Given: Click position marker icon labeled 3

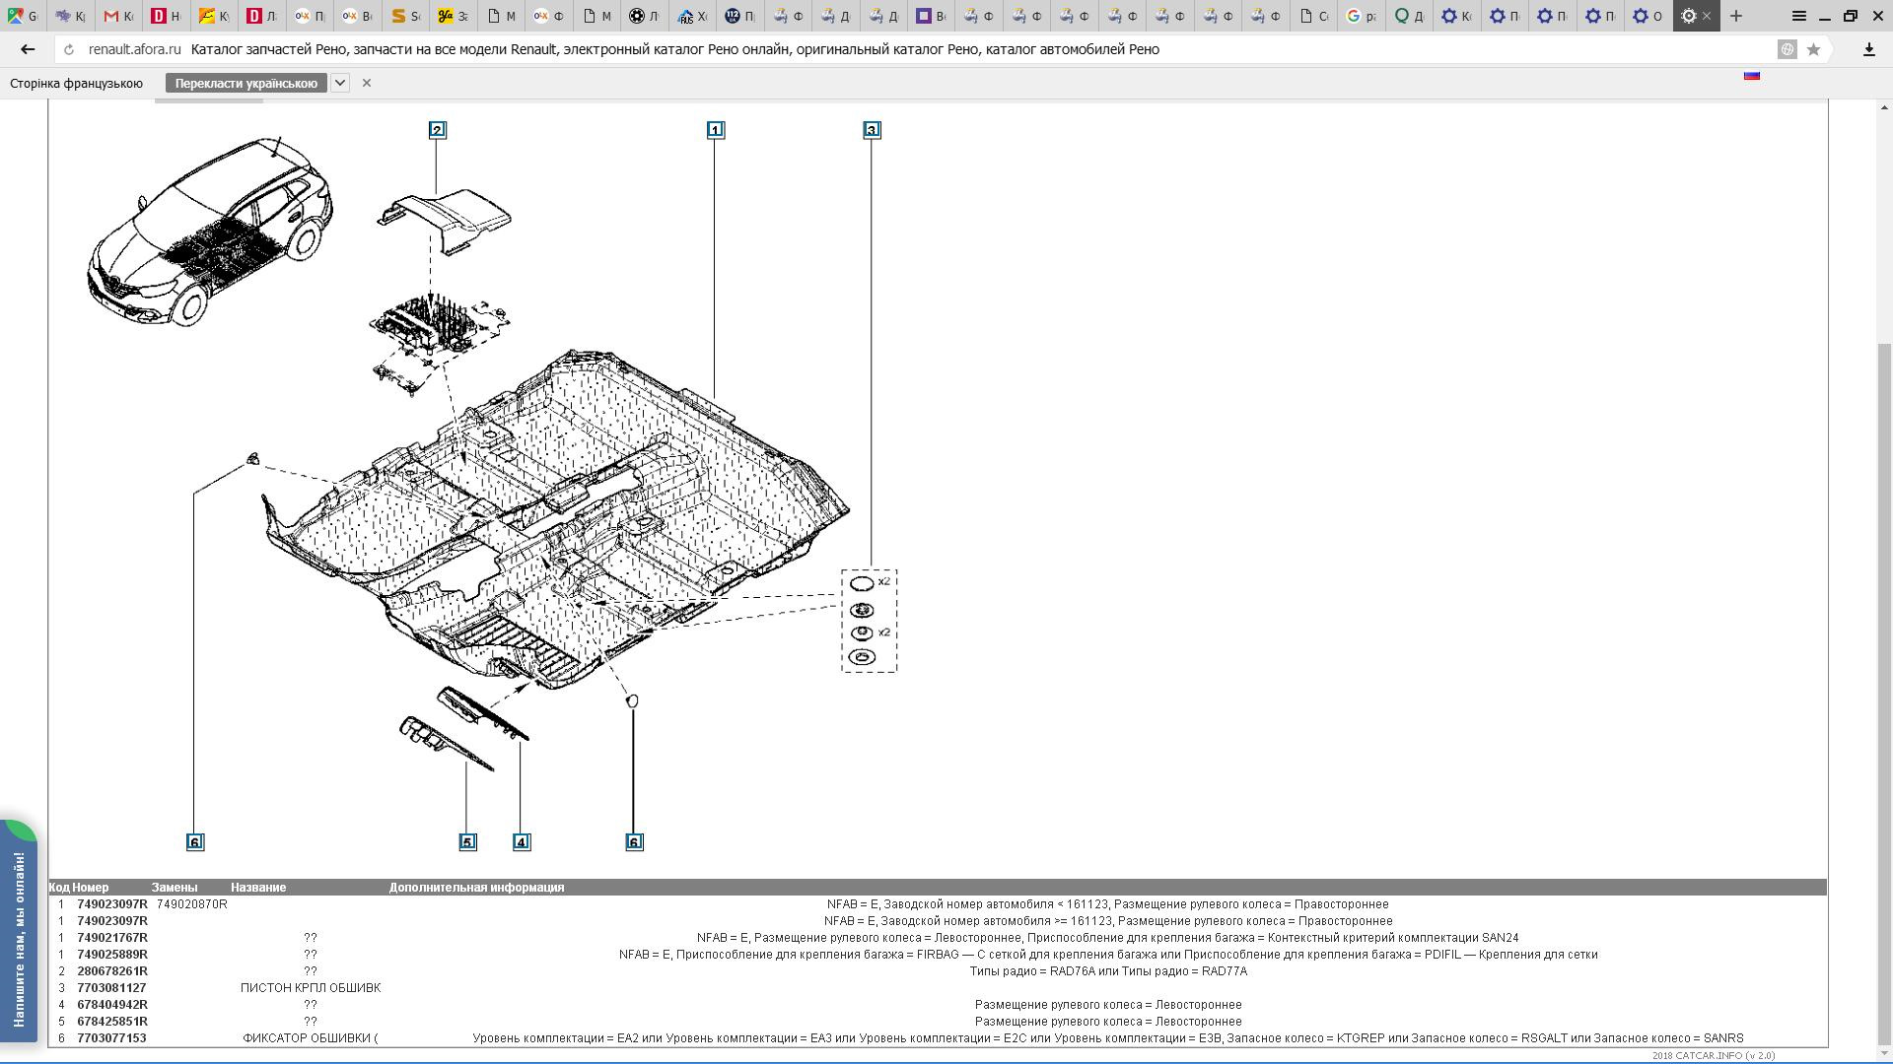Looking at the screenshot, I should [870, 130].
